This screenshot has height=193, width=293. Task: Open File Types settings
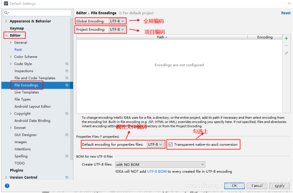coord(22,99)
